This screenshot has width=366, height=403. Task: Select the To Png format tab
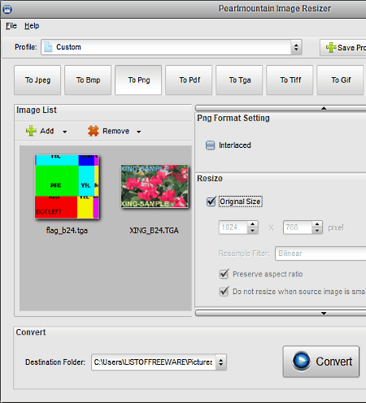(x=138, y=80)
